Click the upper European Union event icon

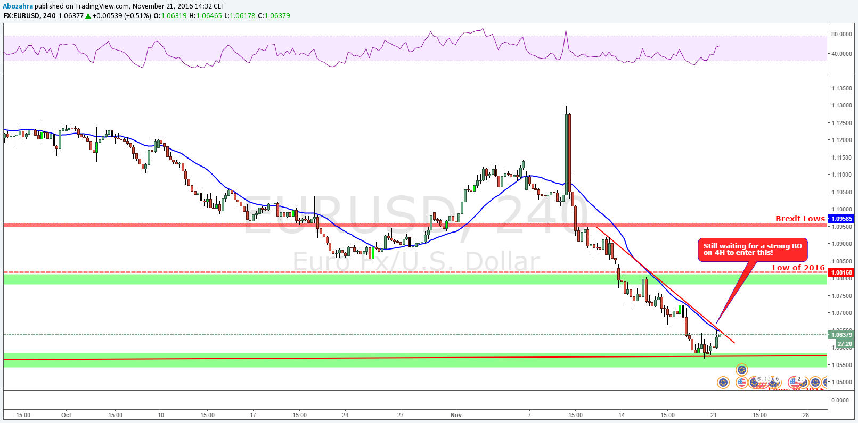pos(742,370)
